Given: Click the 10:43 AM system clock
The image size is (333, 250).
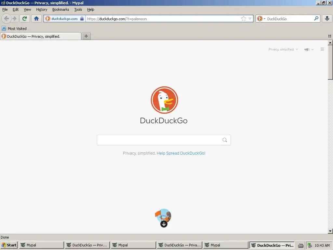Looking at the screenshot, I should 322,245.
